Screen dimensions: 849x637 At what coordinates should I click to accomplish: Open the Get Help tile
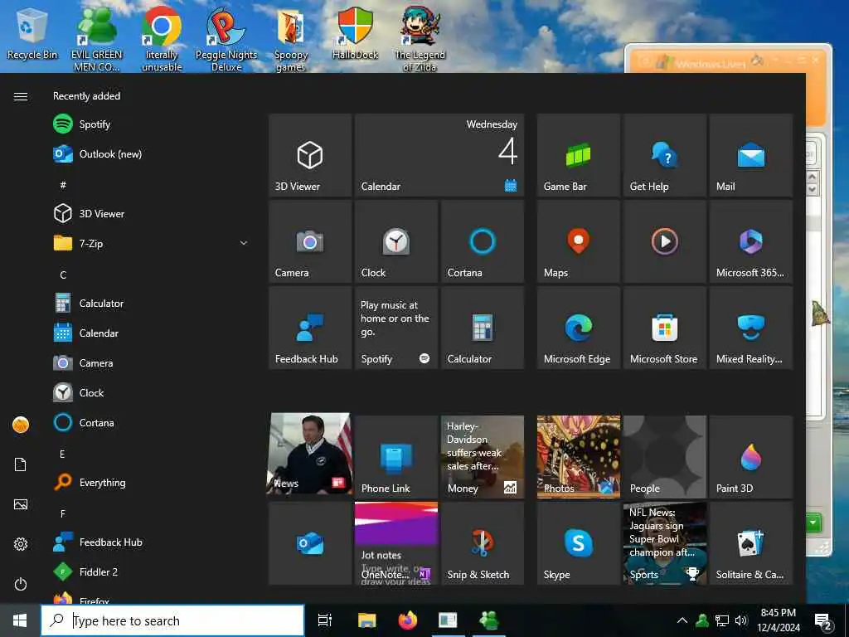tap(664, 155)
